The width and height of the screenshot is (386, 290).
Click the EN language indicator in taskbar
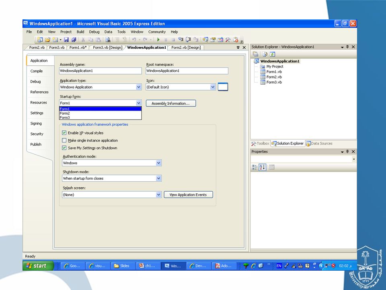(279, 266)
